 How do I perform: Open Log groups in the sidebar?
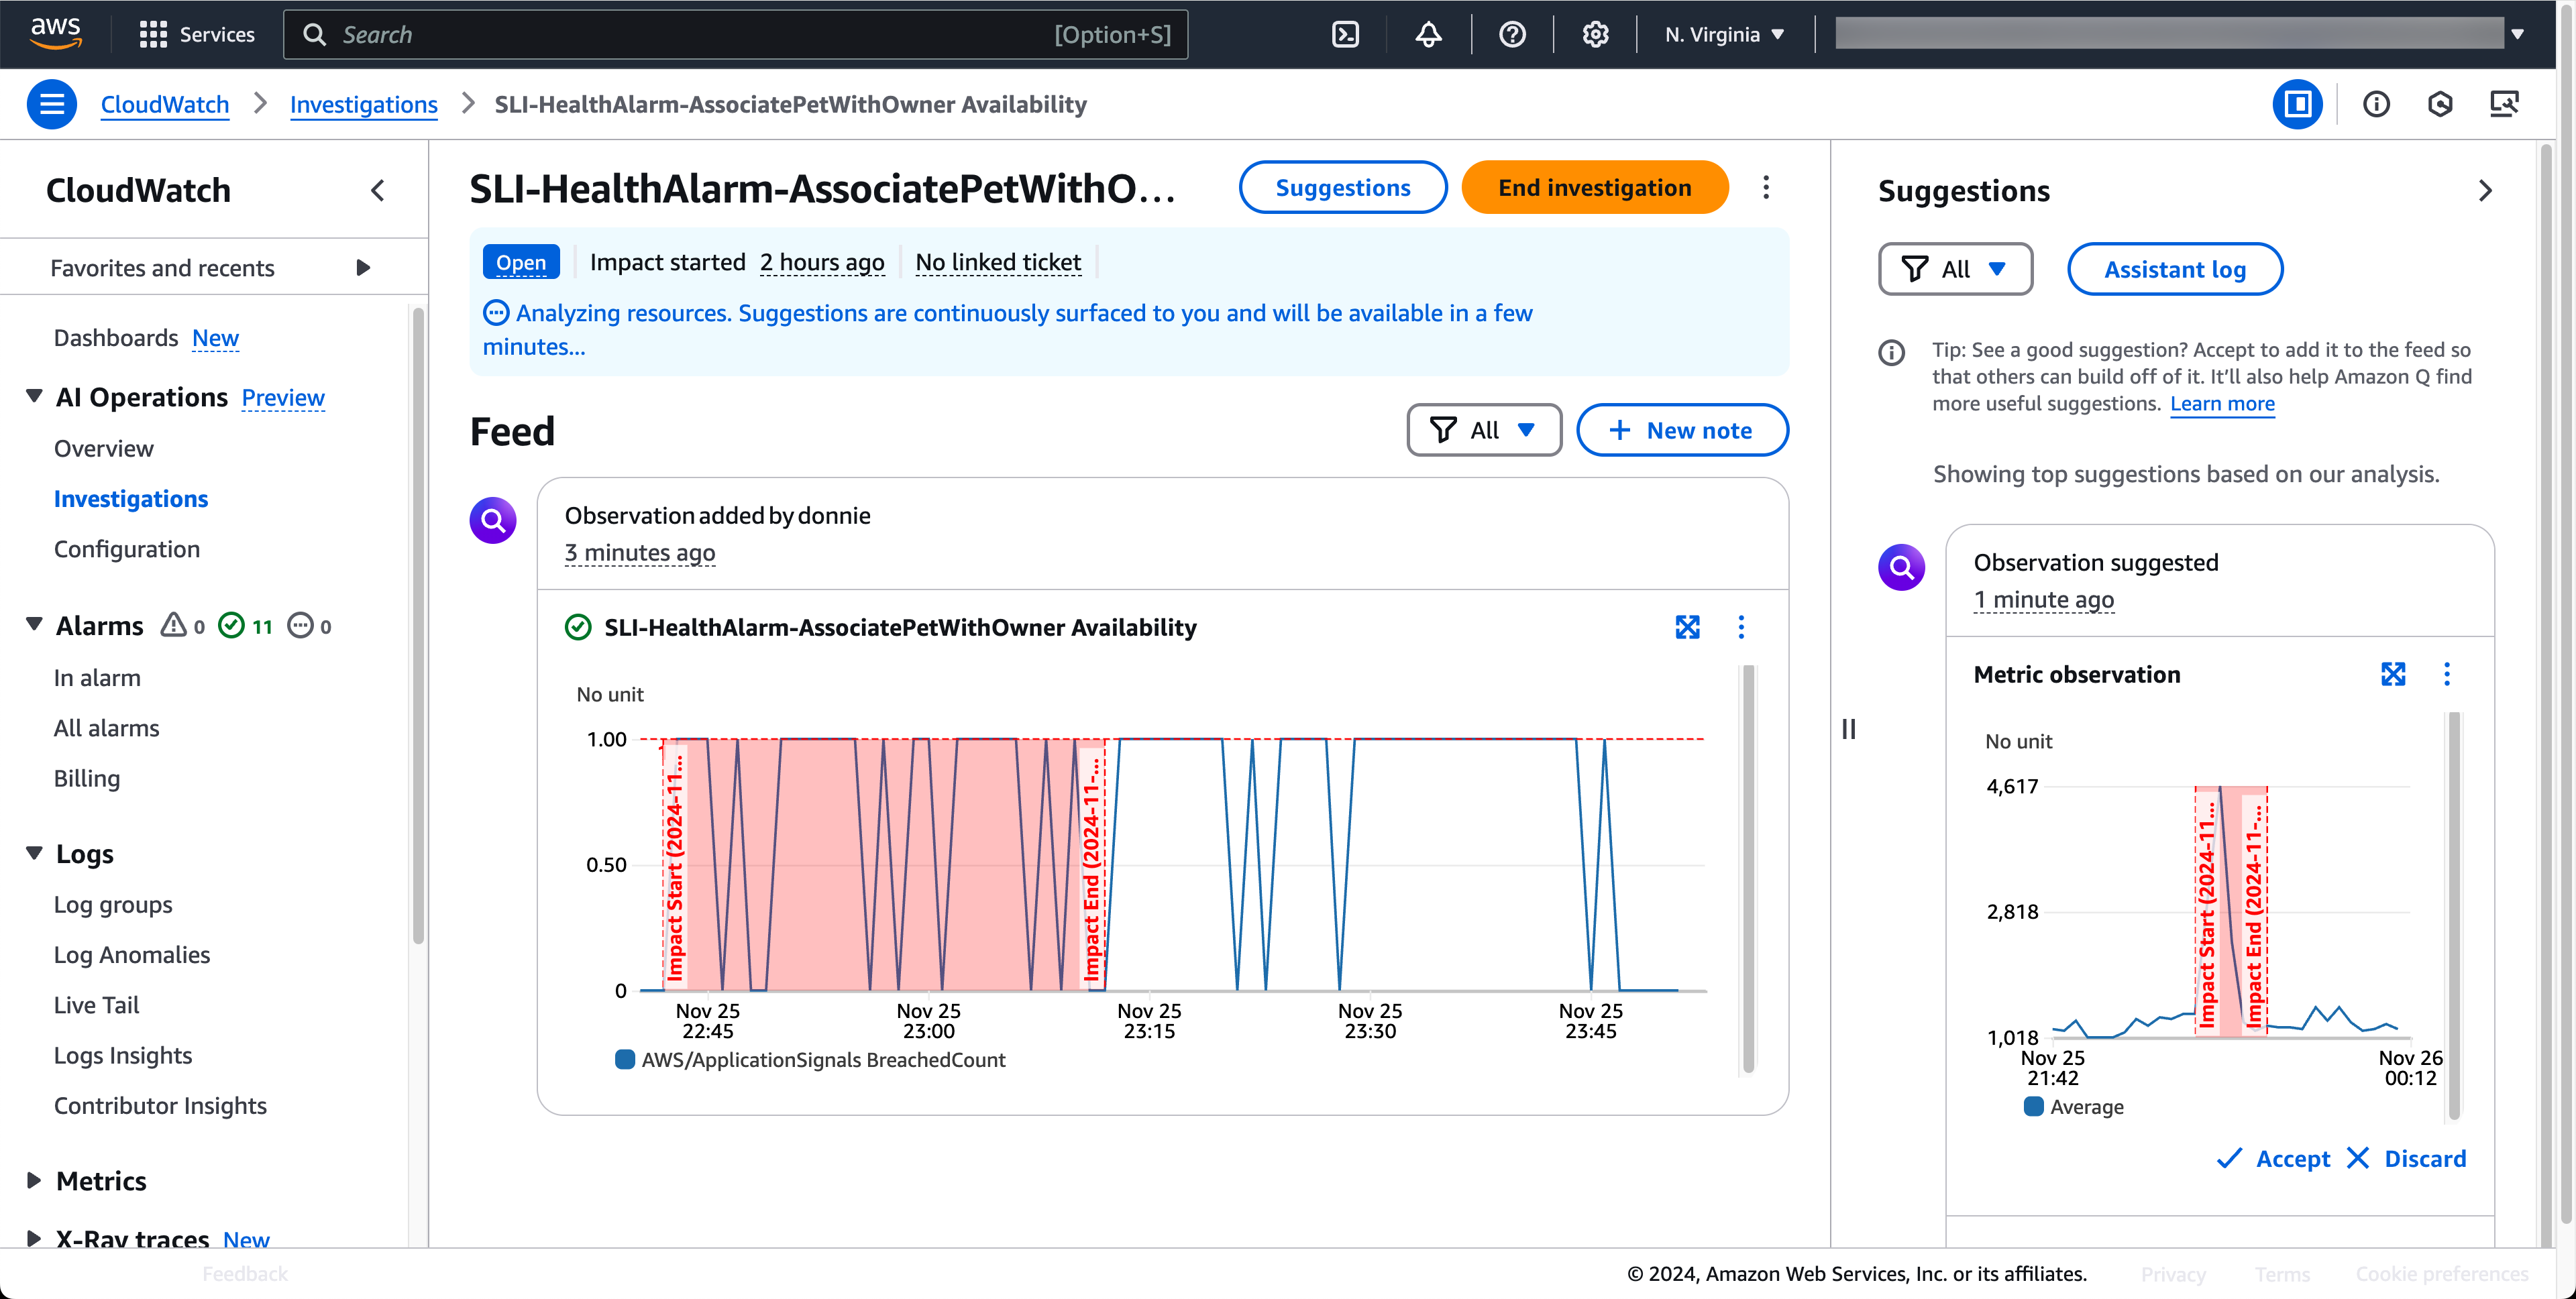(113, 905)
